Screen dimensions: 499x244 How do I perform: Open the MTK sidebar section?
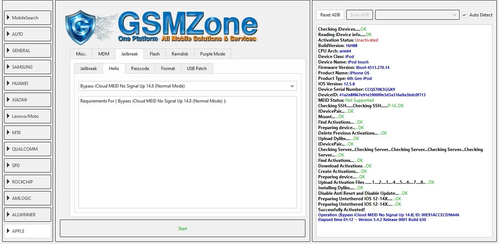[27, 133]
